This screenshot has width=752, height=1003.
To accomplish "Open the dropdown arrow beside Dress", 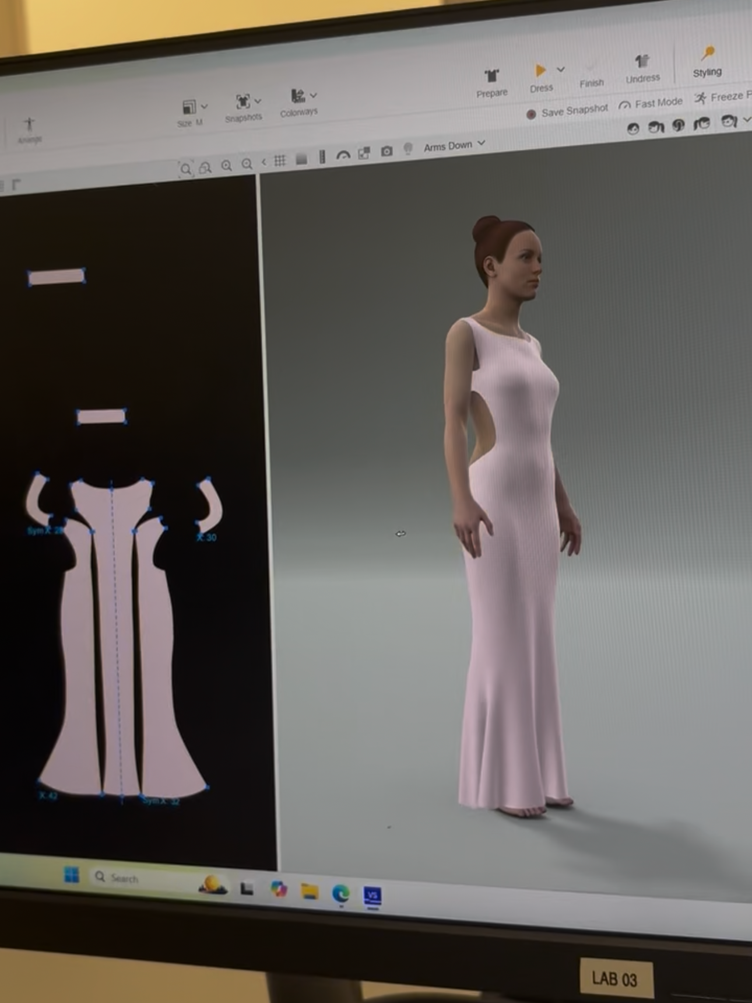I will tap(561, 69).
